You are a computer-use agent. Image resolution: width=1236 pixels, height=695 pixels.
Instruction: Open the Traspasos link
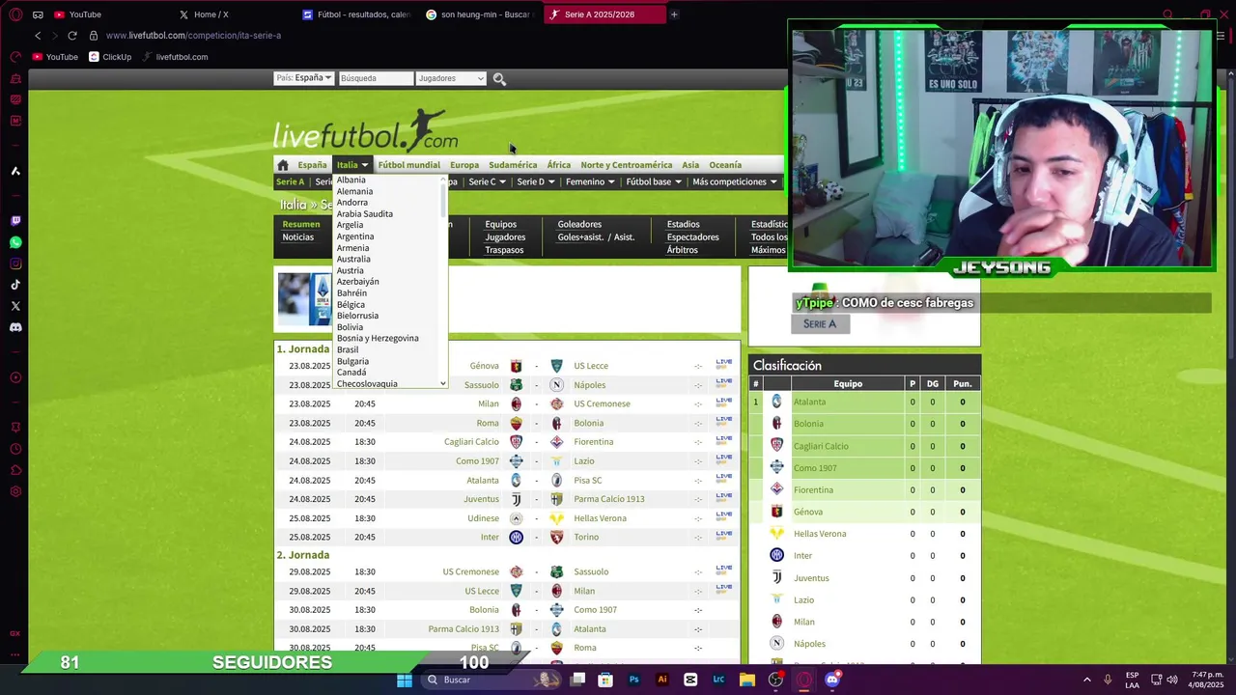click(504, 250)
